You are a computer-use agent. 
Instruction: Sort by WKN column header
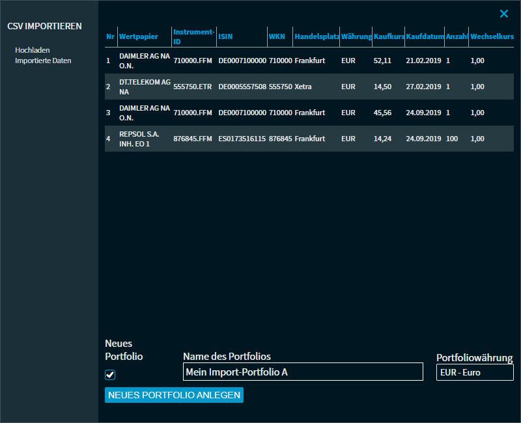click(277, 37)
